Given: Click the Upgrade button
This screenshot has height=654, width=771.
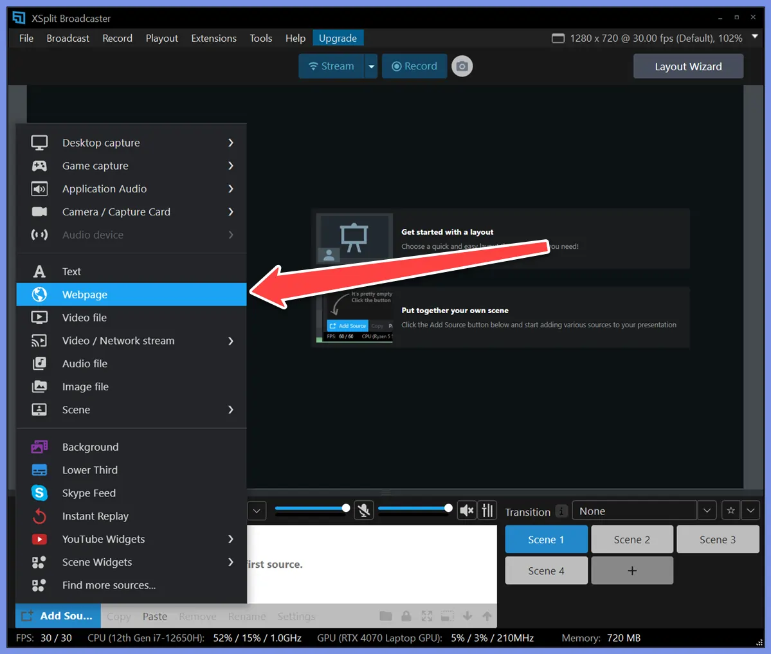Looking at the screenshot, I should click(338, 38).
